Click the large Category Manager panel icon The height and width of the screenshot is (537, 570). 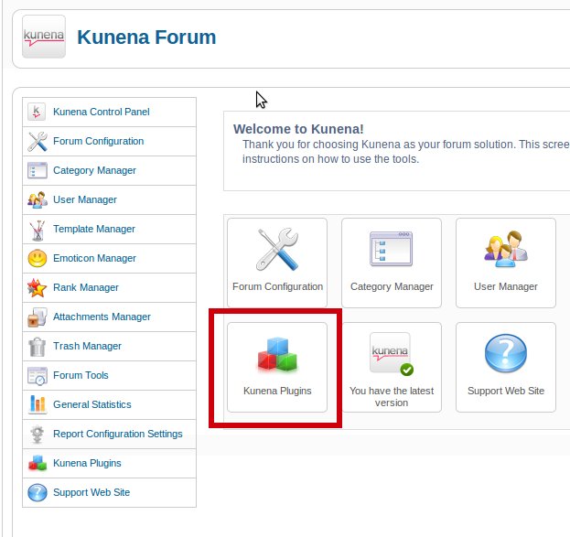(x=392, y=249)
